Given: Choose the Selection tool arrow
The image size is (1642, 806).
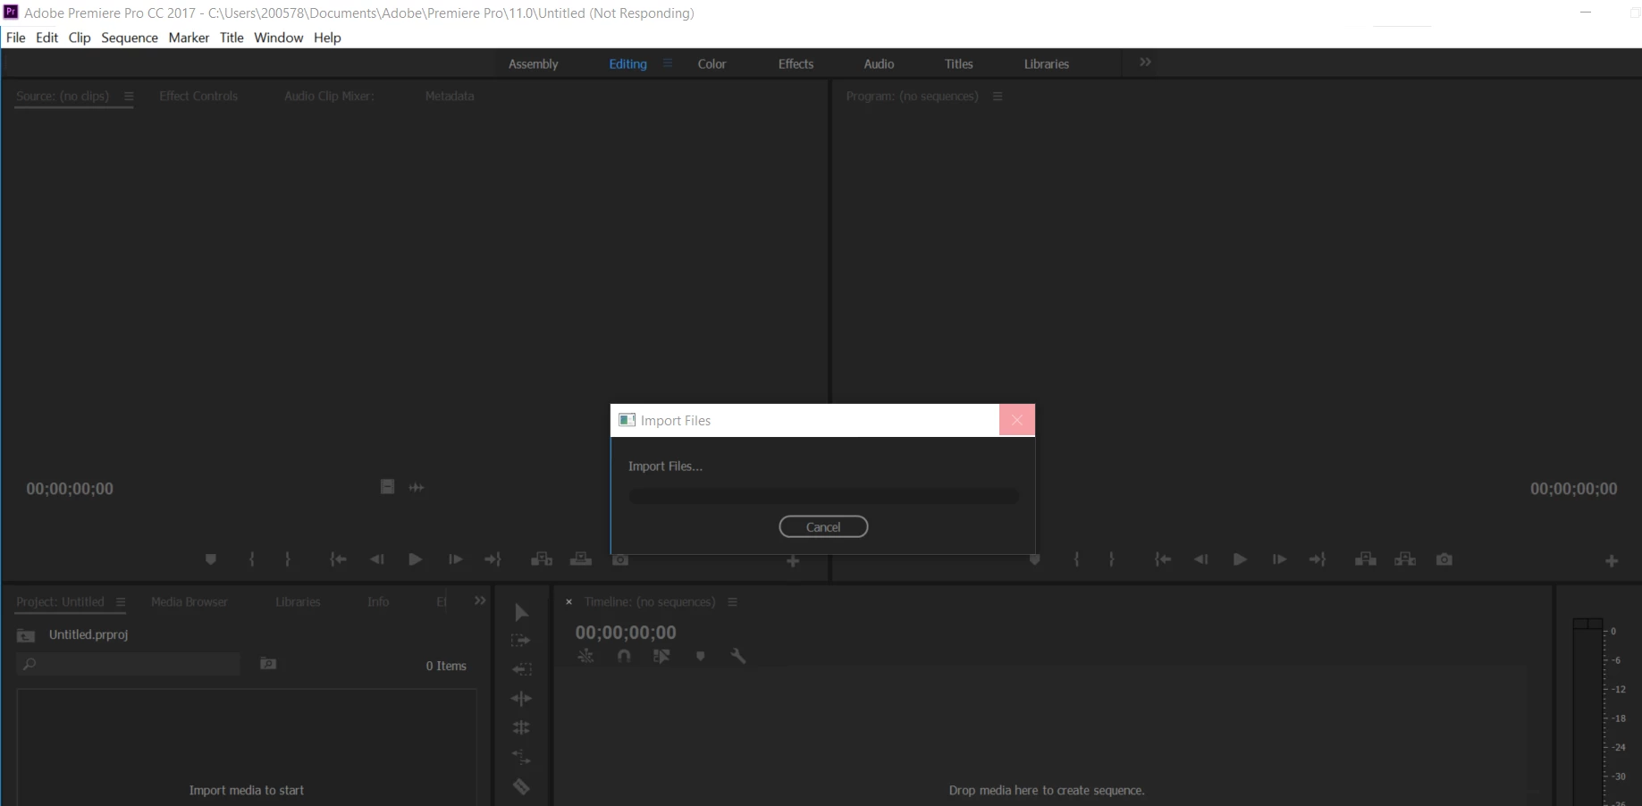Looking at the screenshot, I should tap(522, 612).
